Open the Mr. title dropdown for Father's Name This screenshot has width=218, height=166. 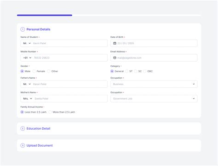27,84
